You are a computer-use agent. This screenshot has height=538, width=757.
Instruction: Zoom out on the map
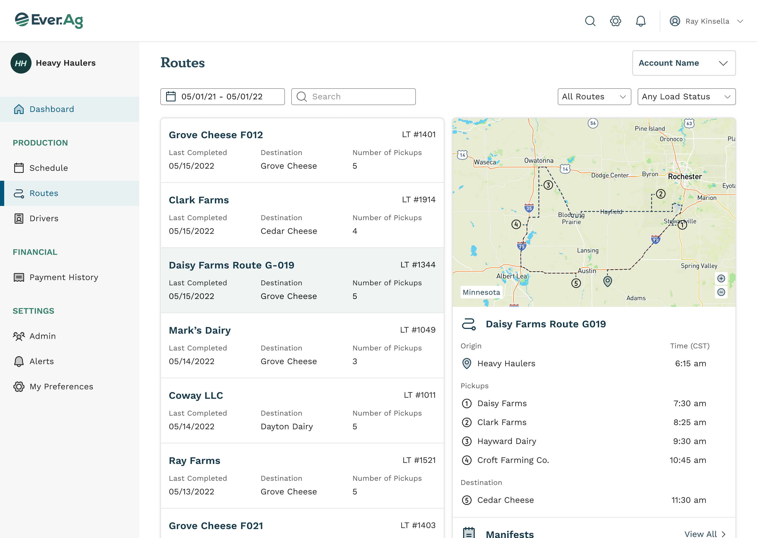click(x=721, y=292)
